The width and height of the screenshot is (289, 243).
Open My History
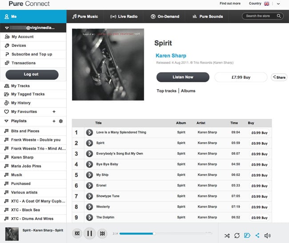pyautogui.click(x=33, y=103)
